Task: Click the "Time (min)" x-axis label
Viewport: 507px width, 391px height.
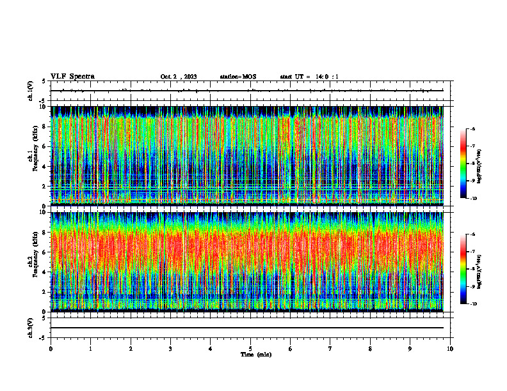Action: 256,355
